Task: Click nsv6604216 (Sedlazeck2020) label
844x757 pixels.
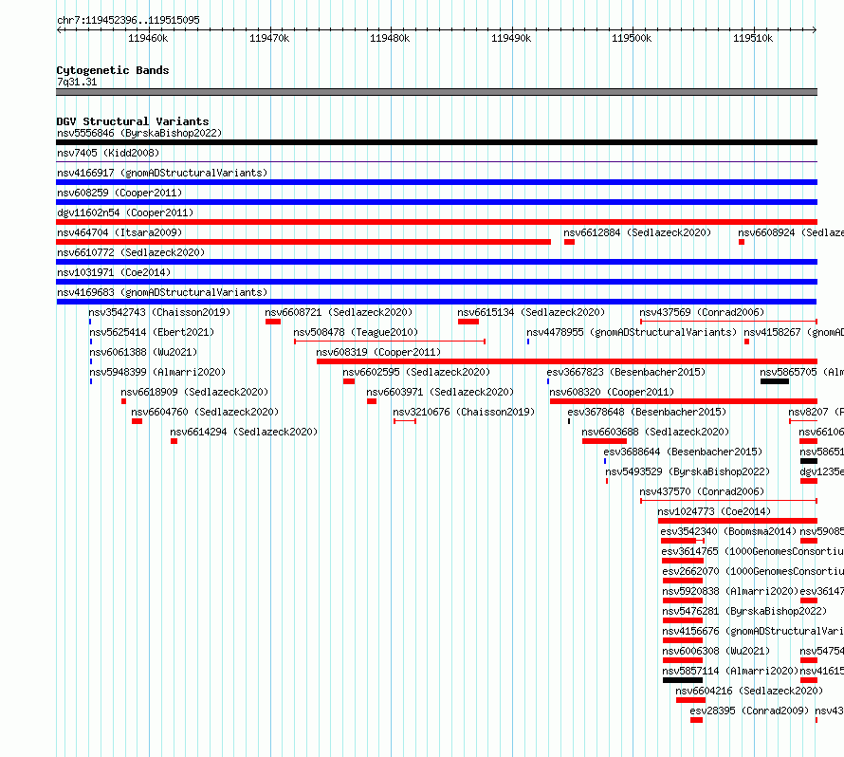Action: 749,691
